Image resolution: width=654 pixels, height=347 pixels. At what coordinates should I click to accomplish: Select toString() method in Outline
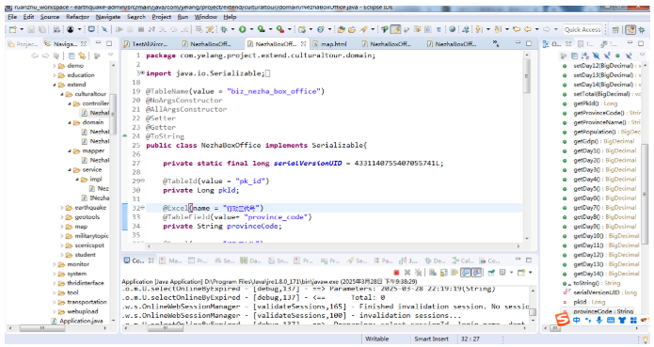pos(592,283)
